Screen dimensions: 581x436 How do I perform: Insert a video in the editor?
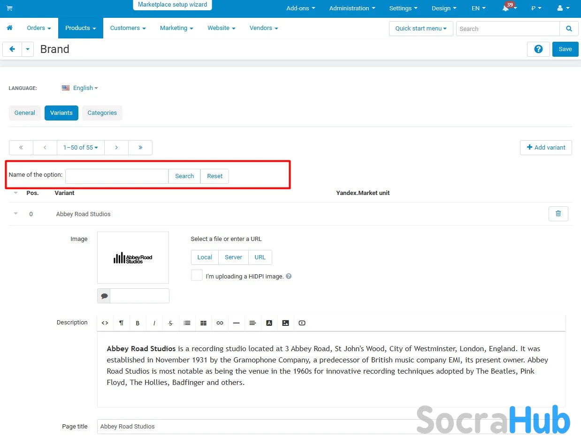302,323
